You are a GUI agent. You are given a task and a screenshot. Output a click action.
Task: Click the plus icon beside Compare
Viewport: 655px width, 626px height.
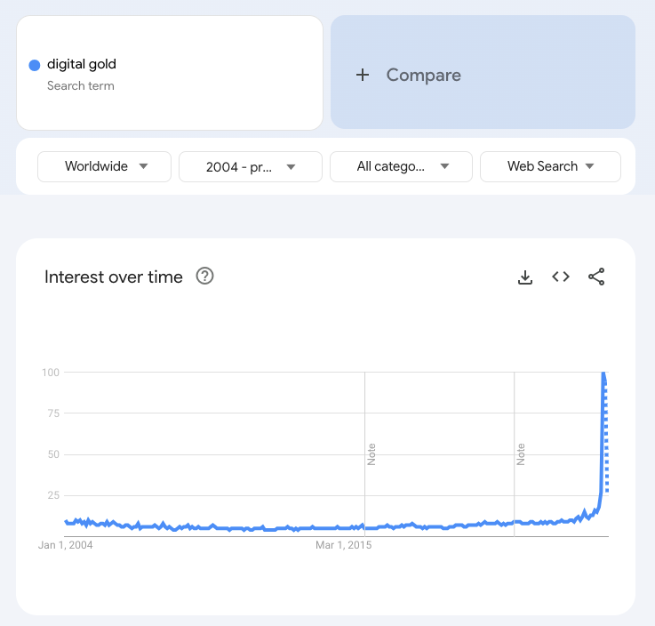[363, 75]
